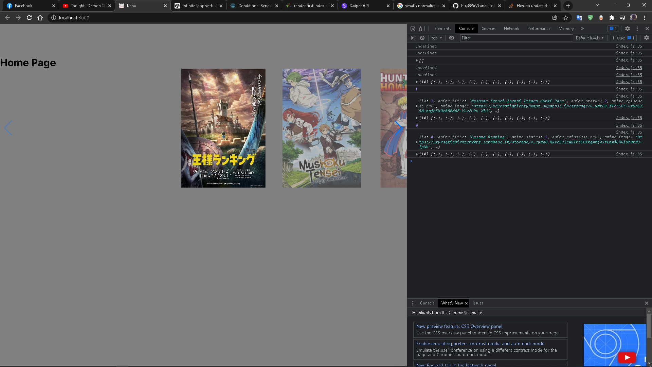The height and width of the screenshot is (367, 652).
Task: Switch to the Console panel tab
Action: [466, 28]
